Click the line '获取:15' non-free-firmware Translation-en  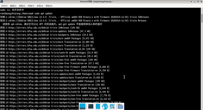pyautogui.click(x=55, y=70)
